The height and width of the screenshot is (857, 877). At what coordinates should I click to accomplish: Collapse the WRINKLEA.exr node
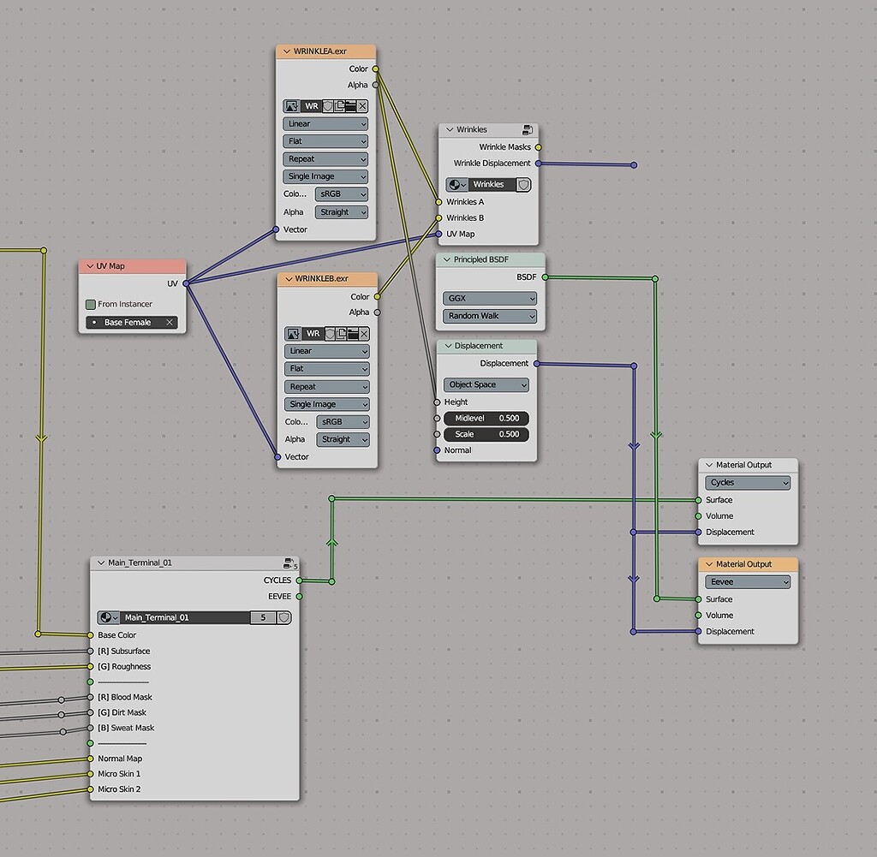point(286,51)
